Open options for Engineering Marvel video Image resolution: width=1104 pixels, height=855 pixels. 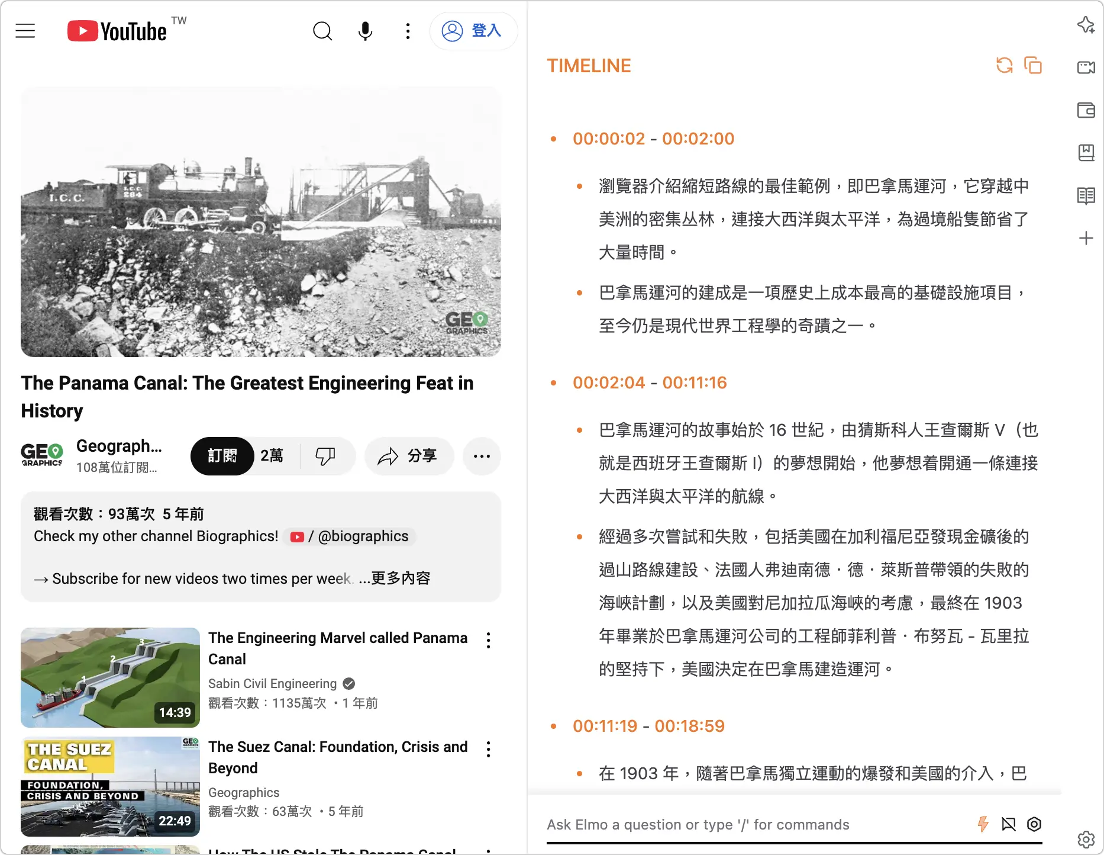[488, 640]
